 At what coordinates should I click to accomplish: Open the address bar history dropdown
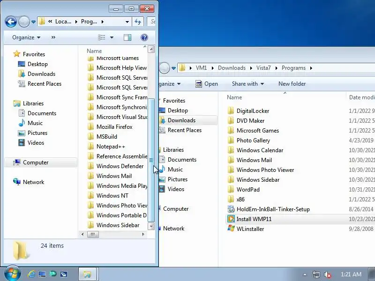coord(127,22)
